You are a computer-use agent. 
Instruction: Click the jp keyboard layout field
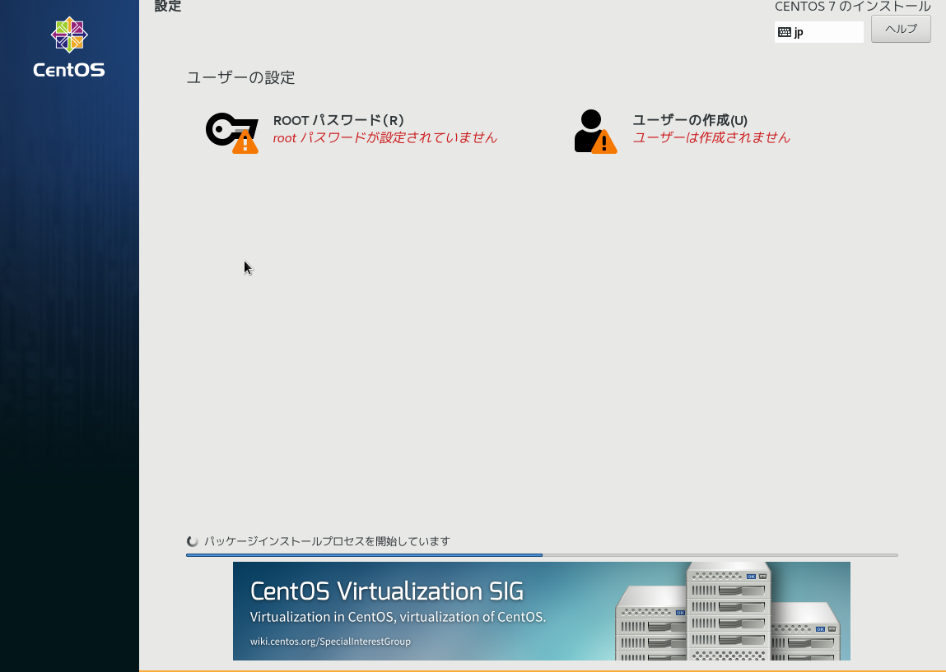[x=818, y=32]
